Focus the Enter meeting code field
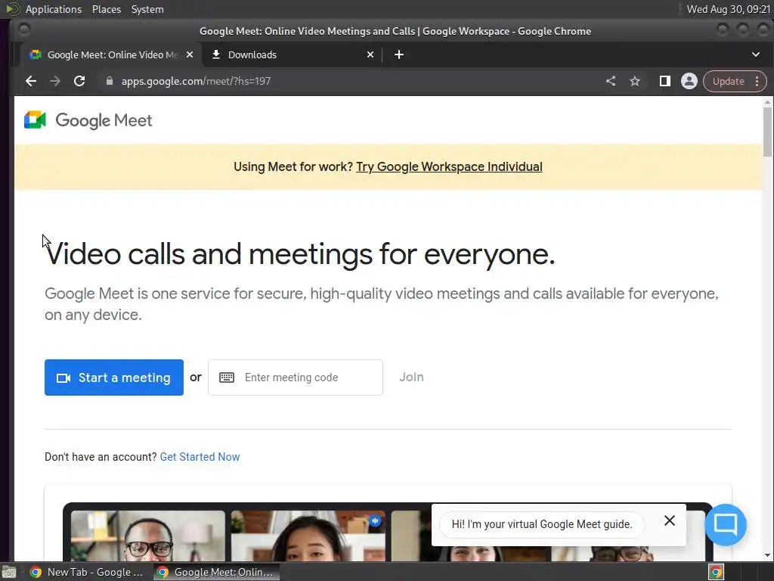Screen dimensions: 774x581 296,377
